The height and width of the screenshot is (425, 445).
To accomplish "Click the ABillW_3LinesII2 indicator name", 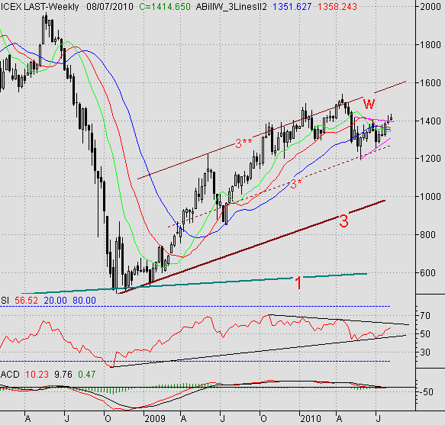I will point(231,7).
